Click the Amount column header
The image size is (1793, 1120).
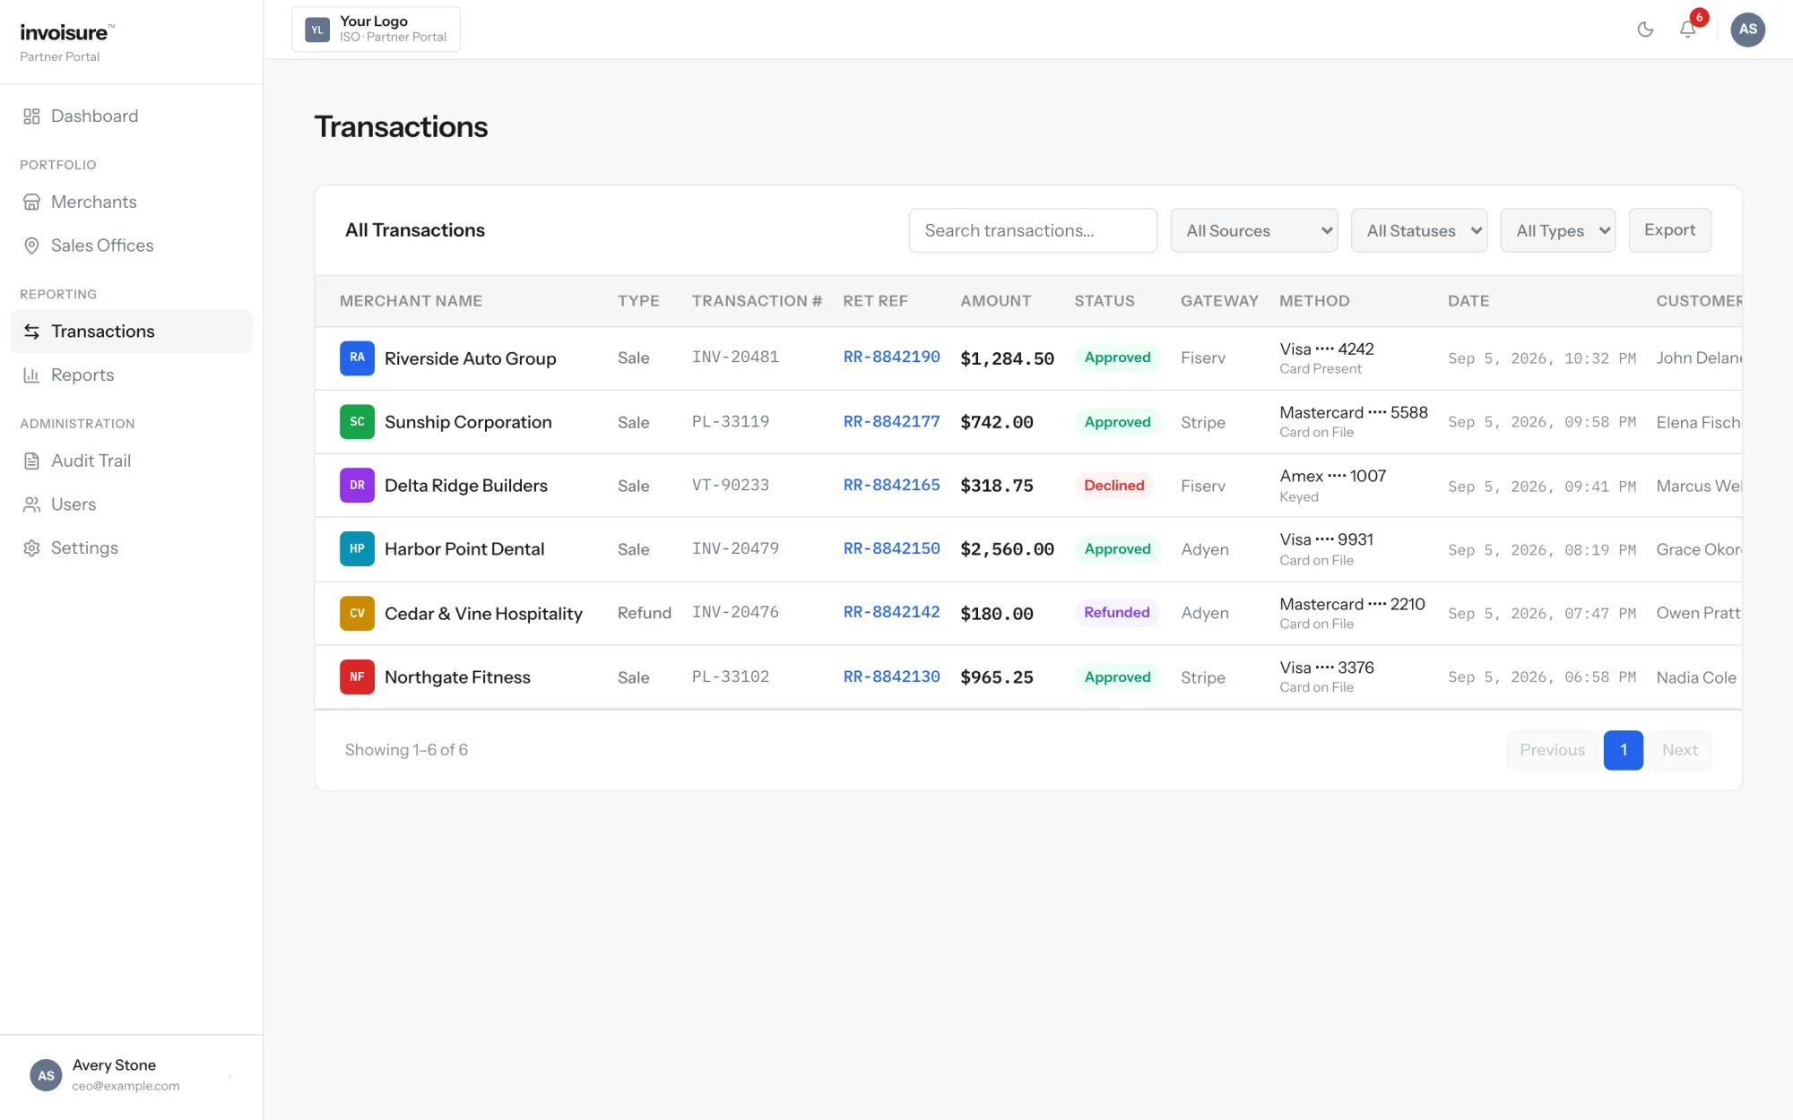[996, 301]
